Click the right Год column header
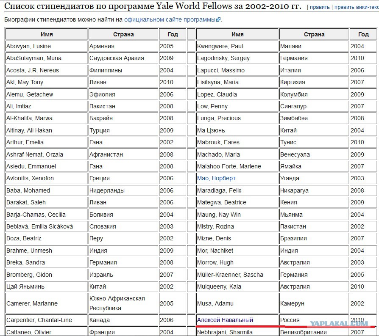Viewport: 379px width, 336px height. [363, 34]
